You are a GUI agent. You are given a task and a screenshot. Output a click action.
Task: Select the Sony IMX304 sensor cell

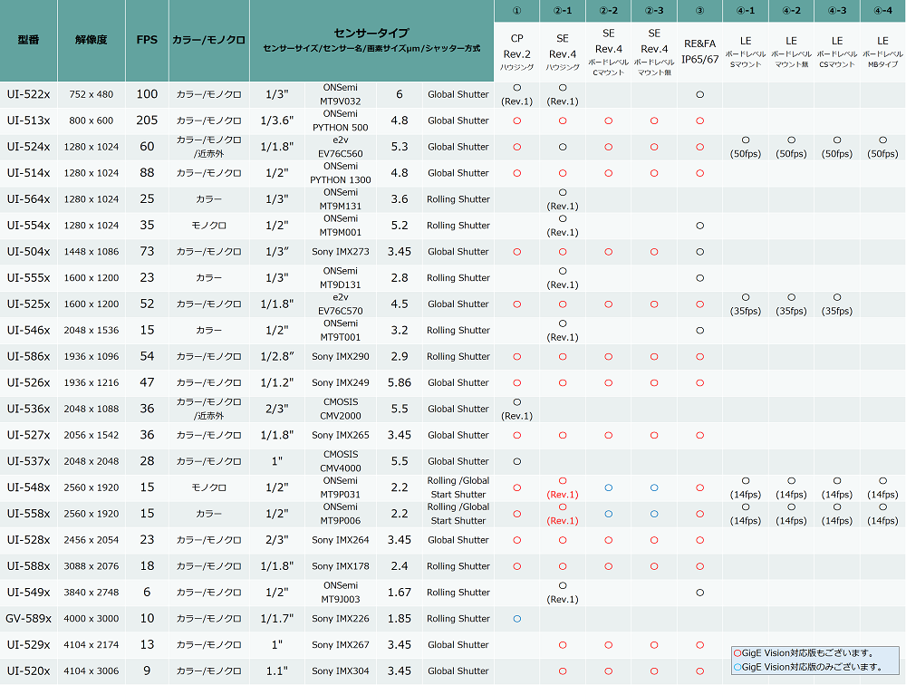tap(341, 671)
